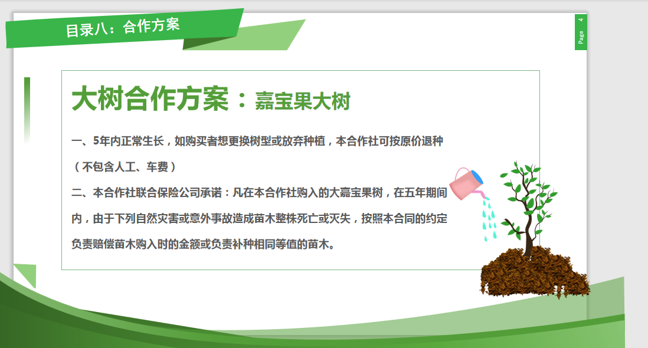Image resolution: width=648 pixels, height=348 pixels.
Task: Select the brown soil mound image
Action: click(x=535, y=273)
